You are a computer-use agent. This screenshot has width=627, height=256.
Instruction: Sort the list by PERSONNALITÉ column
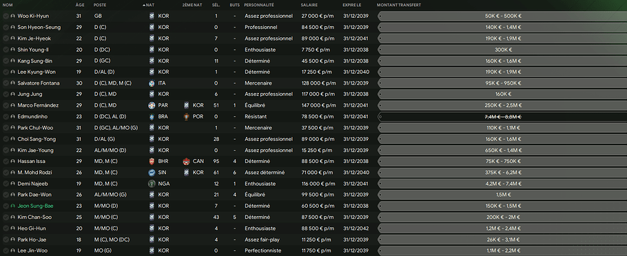point(259,6)
